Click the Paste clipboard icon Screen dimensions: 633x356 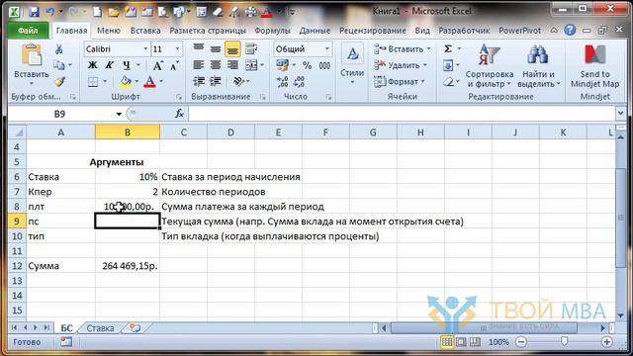[32, 55]
